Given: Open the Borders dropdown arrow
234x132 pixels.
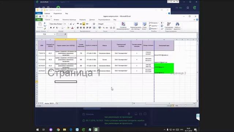Looking at the screenshot, I should click(x=64, y=28).
